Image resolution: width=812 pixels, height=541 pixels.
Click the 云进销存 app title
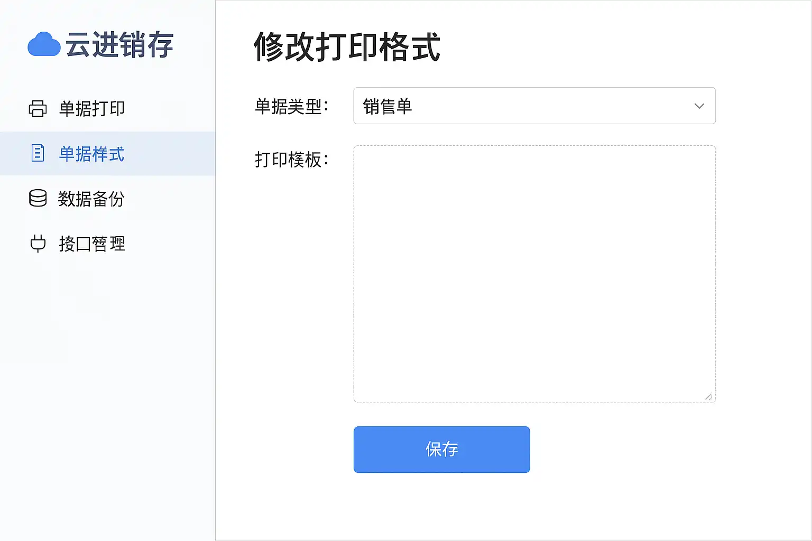(x=119, y=45)
